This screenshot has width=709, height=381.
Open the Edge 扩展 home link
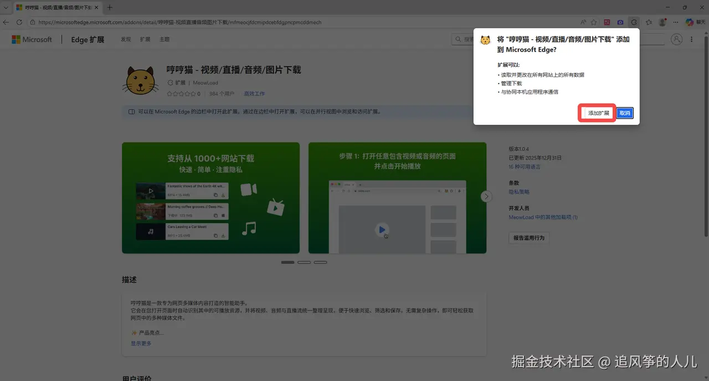pos(88,39)
